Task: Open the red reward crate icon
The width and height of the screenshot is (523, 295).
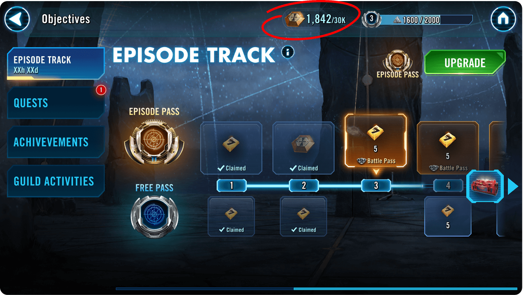Action: pyautogui.click(x=485, y=186)
